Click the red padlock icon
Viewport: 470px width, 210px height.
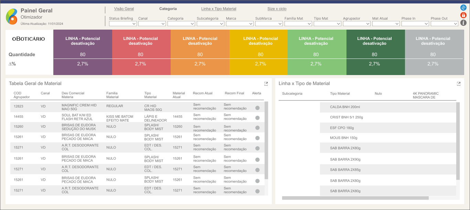click(463, 15)
